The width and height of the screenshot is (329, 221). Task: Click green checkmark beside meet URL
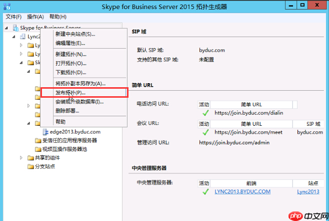pos(205,132)
